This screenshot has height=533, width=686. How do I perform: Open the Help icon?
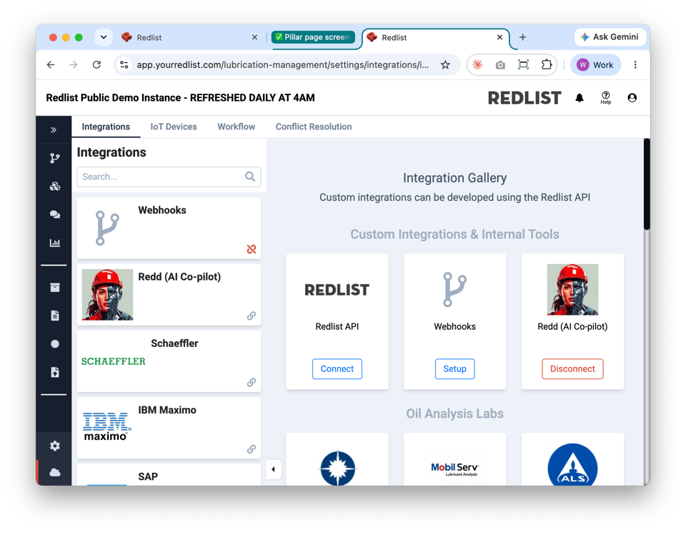pos(605,98)
